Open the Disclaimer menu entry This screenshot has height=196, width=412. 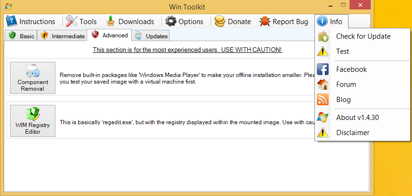(x=363, y=133)
